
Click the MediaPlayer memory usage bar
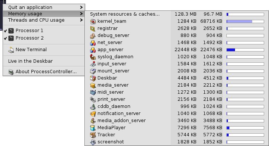245,128
